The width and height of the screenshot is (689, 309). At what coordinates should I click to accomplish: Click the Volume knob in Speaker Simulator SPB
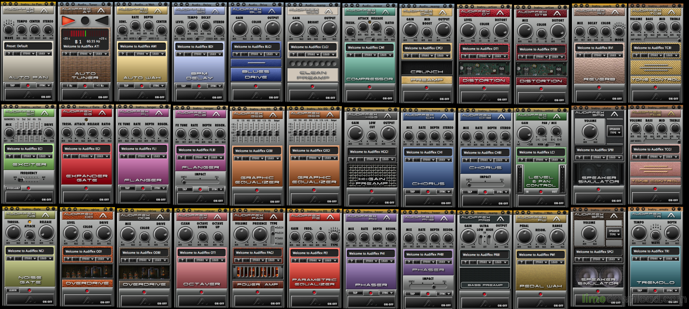tap(590, 131)
